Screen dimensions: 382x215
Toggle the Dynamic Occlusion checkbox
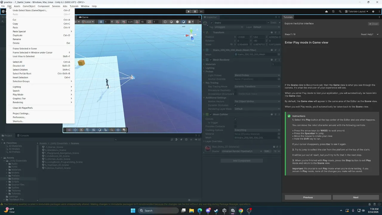coord(235,105)
